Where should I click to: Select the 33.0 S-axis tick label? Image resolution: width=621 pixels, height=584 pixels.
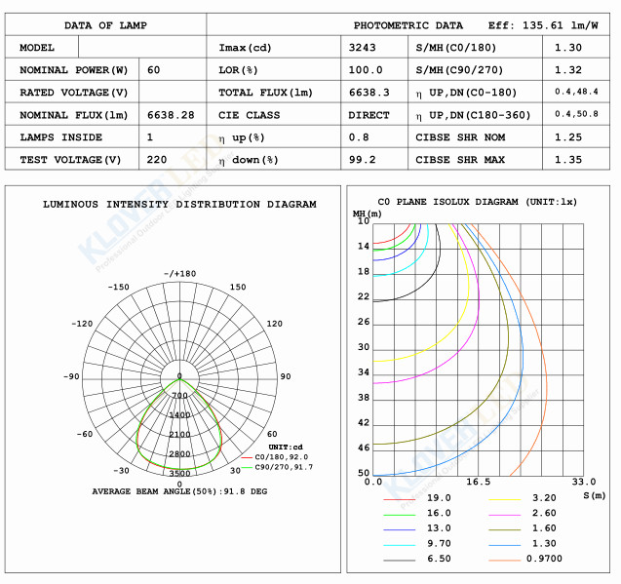pyautogui.click(x=584, y=483)
